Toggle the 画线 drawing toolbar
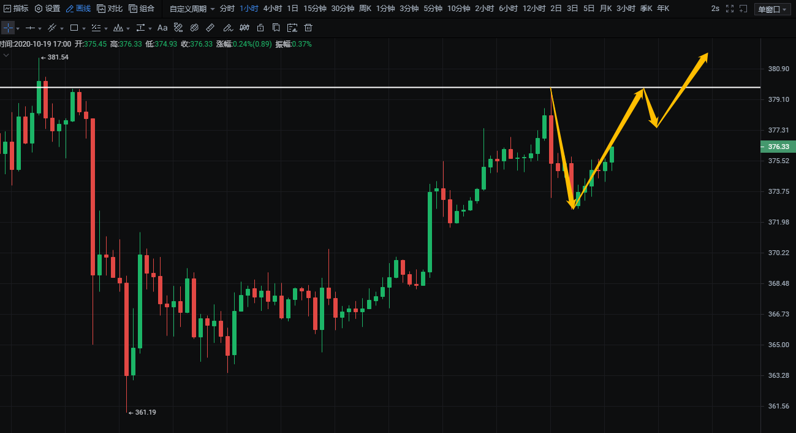The height and width of the screenshot is (433, 796). point(78,9)
